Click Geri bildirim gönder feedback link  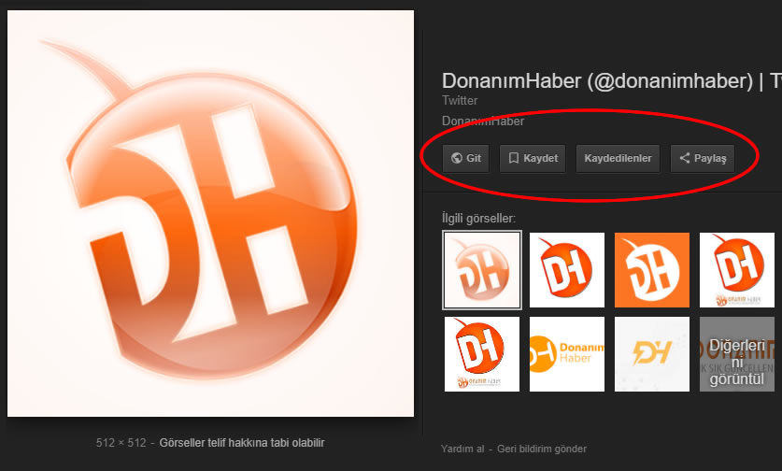[542, 449]
